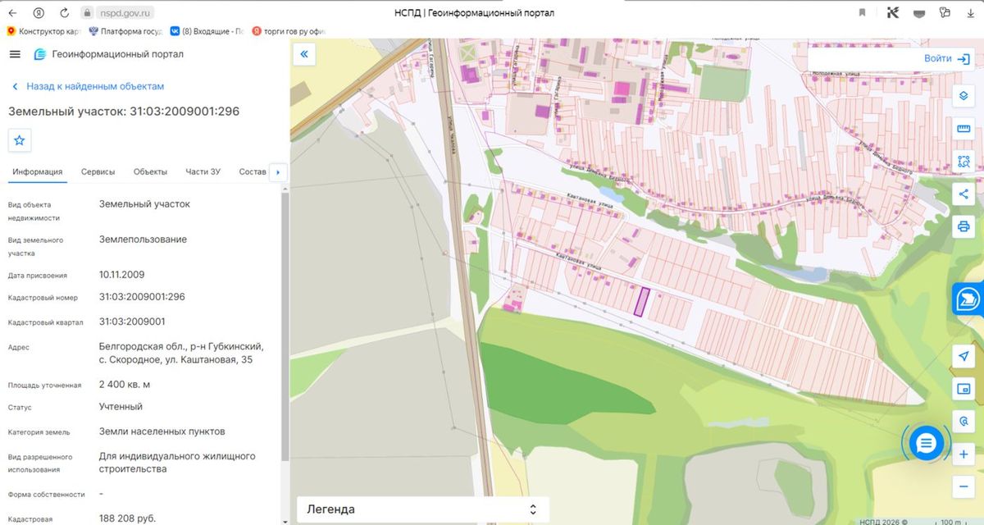This screenshot has width=984, height=525.
Task: Switch to the Сервисы tab
Action: tap(98, 171)
